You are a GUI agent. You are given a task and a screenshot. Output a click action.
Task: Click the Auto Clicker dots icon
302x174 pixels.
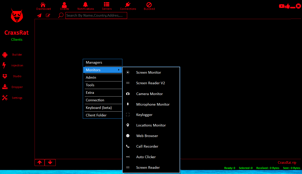click(x=128, y=157)
